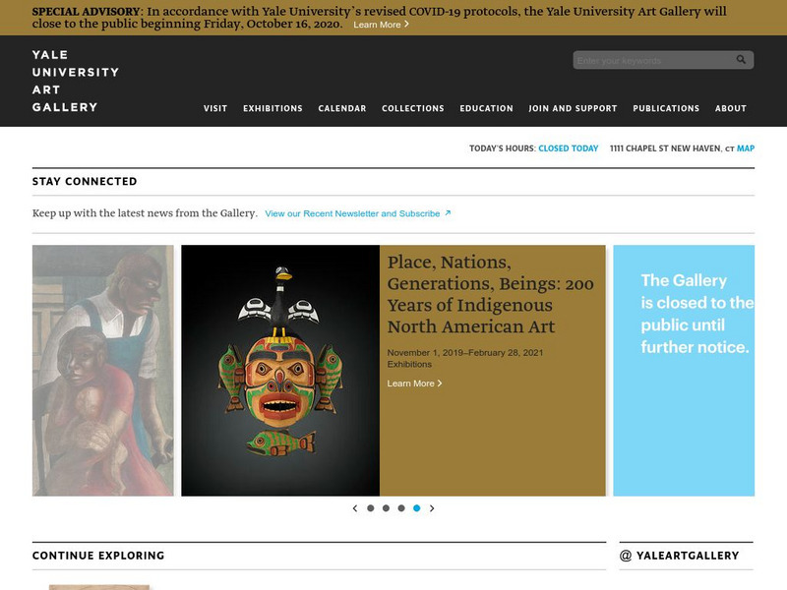The width and height of the screenshot is (787, 590).
Task: Click Learn More in the special advisory banner
Action: [381, 25]
